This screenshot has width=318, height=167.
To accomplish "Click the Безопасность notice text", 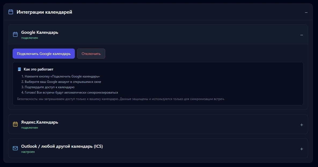I will 121,99.
